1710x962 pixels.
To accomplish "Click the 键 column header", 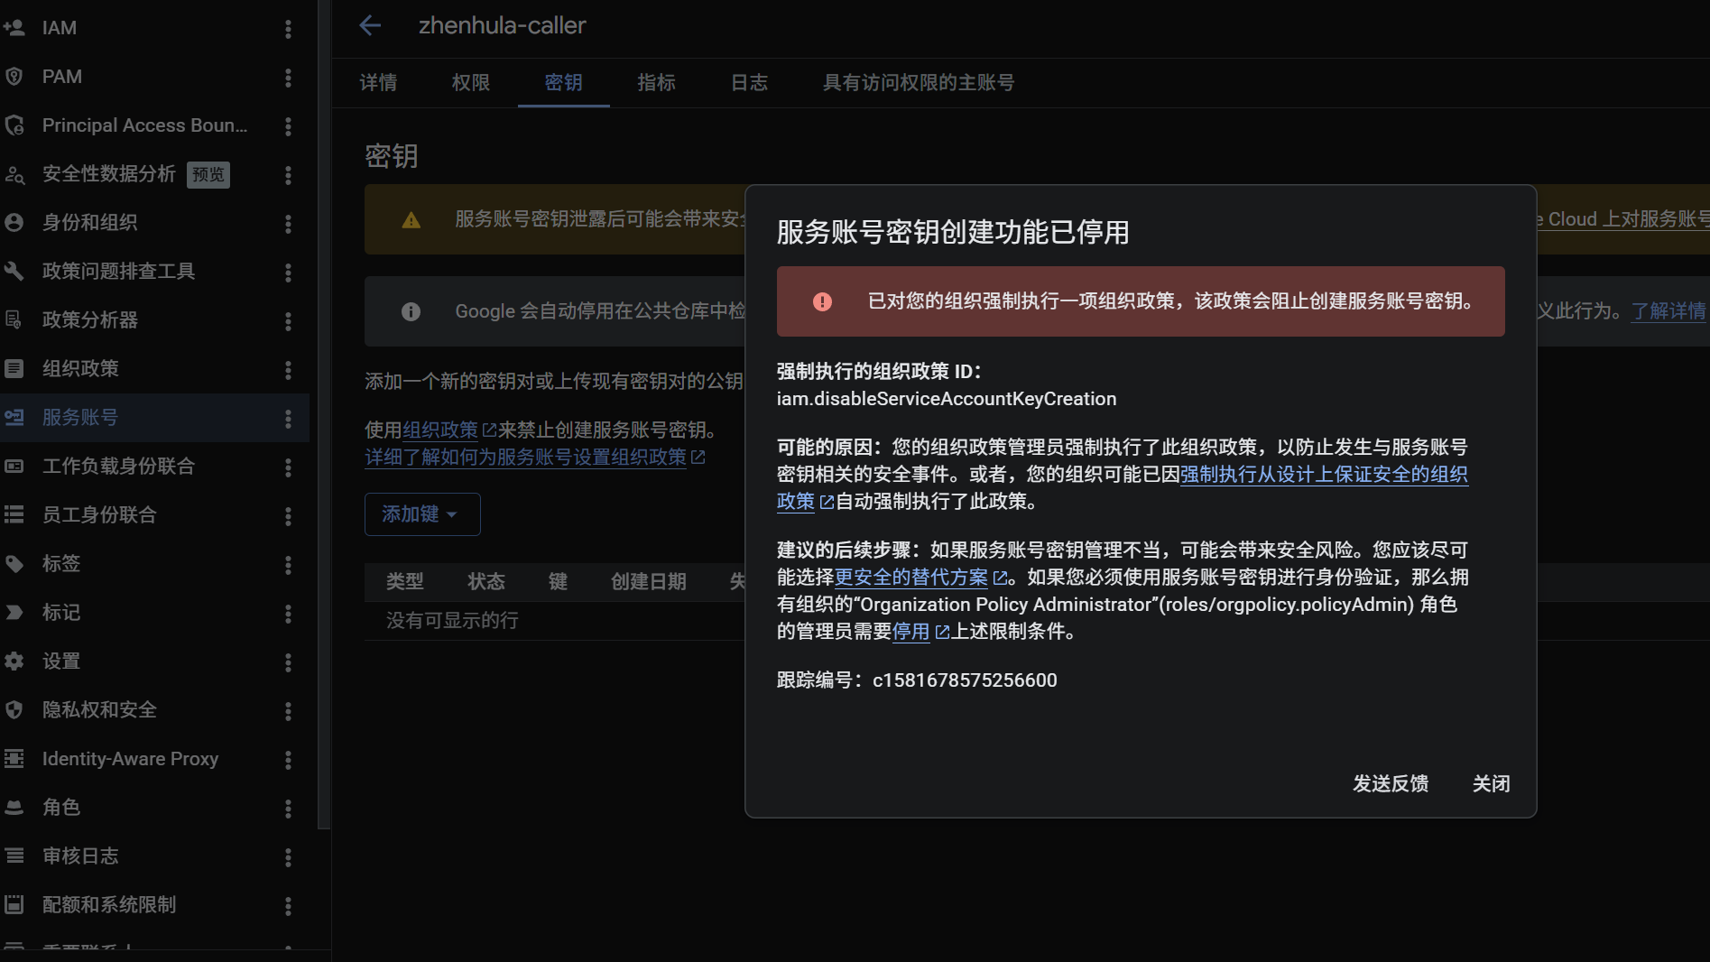I will tap(558, 582).
